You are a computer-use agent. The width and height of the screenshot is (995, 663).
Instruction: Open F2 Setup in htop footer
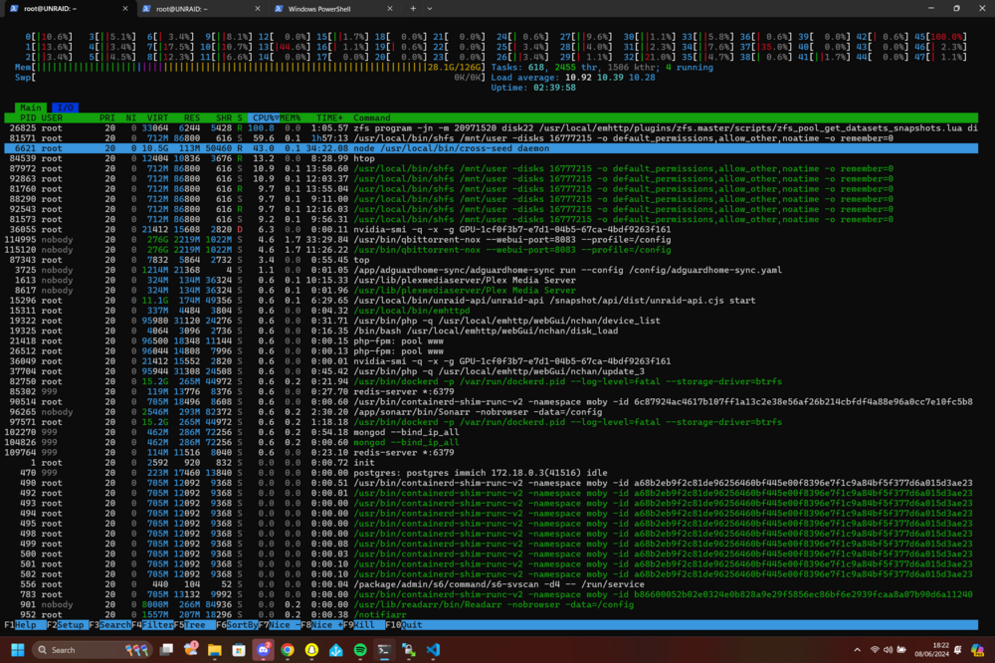coord(68,625)
